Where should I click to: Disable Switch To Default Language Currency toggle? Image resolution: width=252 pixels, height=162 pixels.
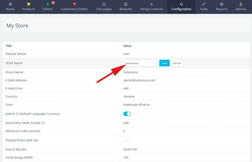coord(127,114)
